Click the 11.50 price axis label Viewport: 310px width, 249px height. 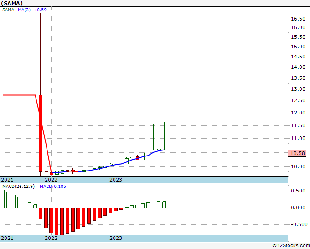(298, 125)
